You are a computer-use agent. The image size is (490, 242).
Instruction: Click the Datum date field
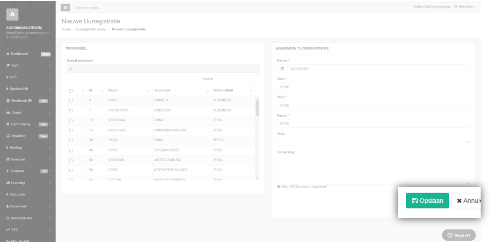pos(378,69)
